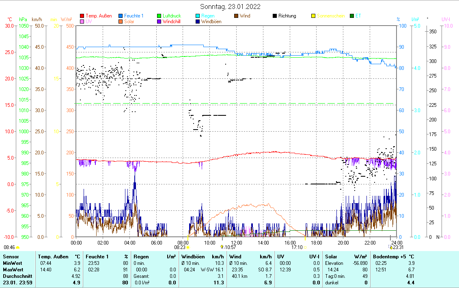The height and width of the screenshot is (288, 459).
Task: Click the yellow Sonnenschein legend square
Action: (313, 16)
